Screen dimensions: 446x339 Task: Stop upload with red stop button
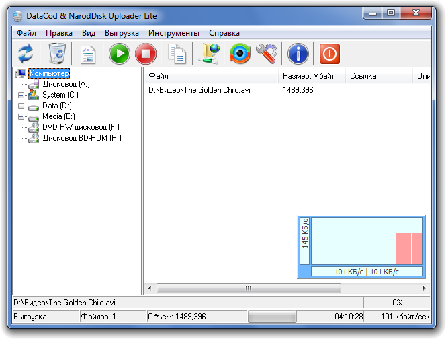click(145, 53)
